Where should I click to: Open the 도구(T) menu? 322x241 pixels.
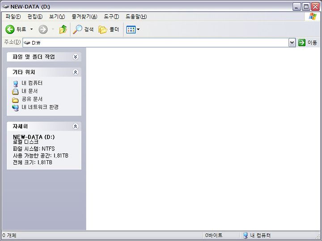(x=111, y=17)
